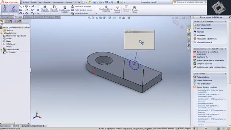The width and height of the screenshot is (231, 130).
Task: Click Visualizar/Eliminar relaciones tool
Action: coord(106,9)
